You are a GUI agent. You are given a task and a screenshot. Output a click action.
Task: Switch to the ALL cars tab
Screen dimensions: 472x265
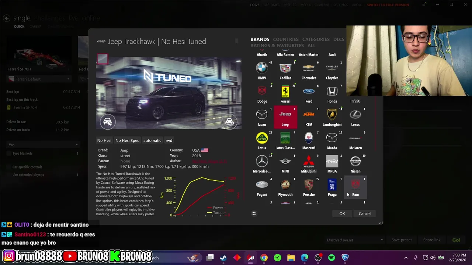click(x=312, y=46)
